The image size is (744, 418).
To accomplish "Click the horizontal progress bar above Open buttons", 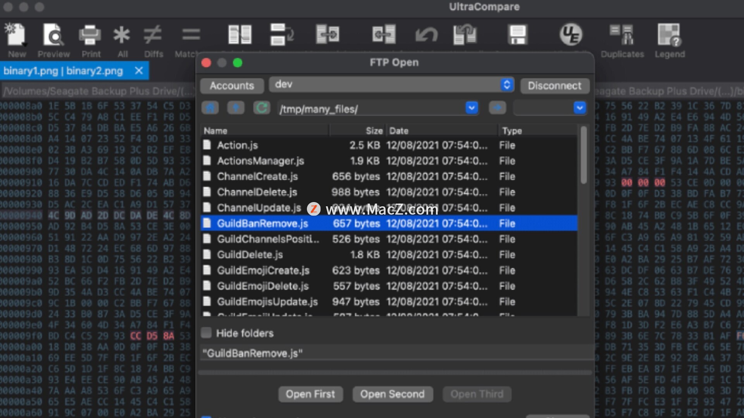I will [395, 372].
